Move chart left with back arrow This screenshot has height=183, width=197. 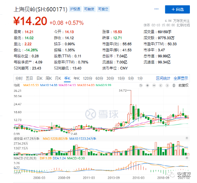tap(161, 85)
